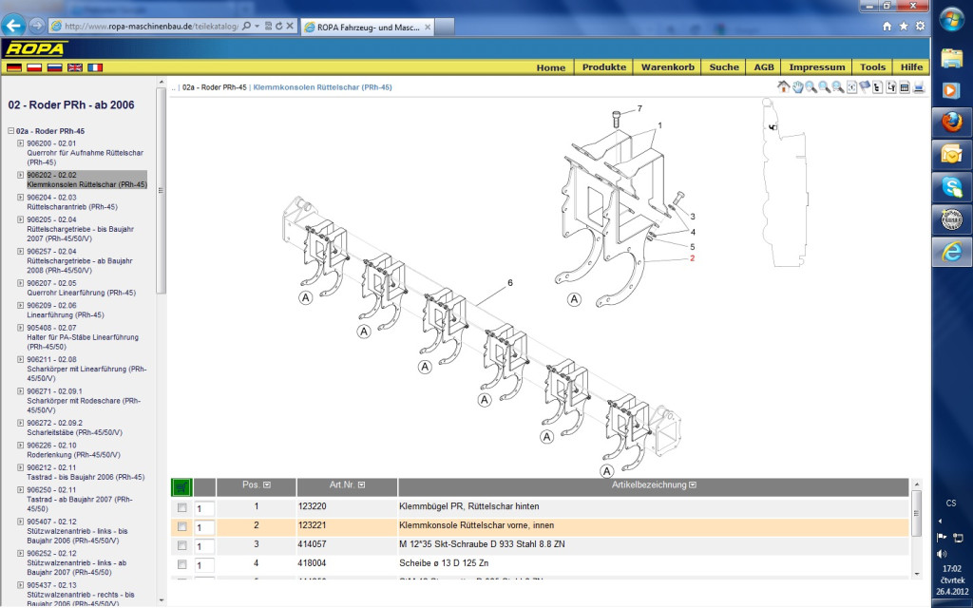Open the Art.Nr. column dropdown

click(362, 485)
